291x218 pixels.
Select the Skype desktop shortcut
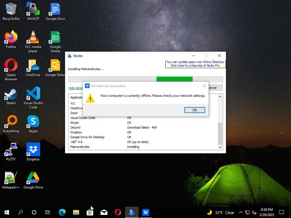tap(33, 124)
